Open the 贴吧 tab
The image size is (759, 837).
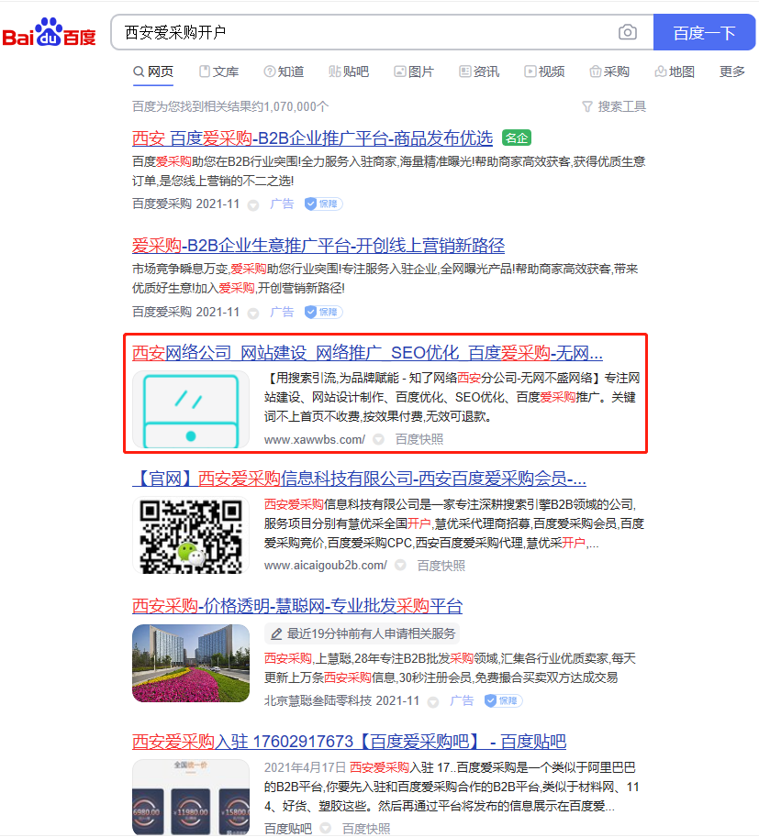(x=349, y=72)
